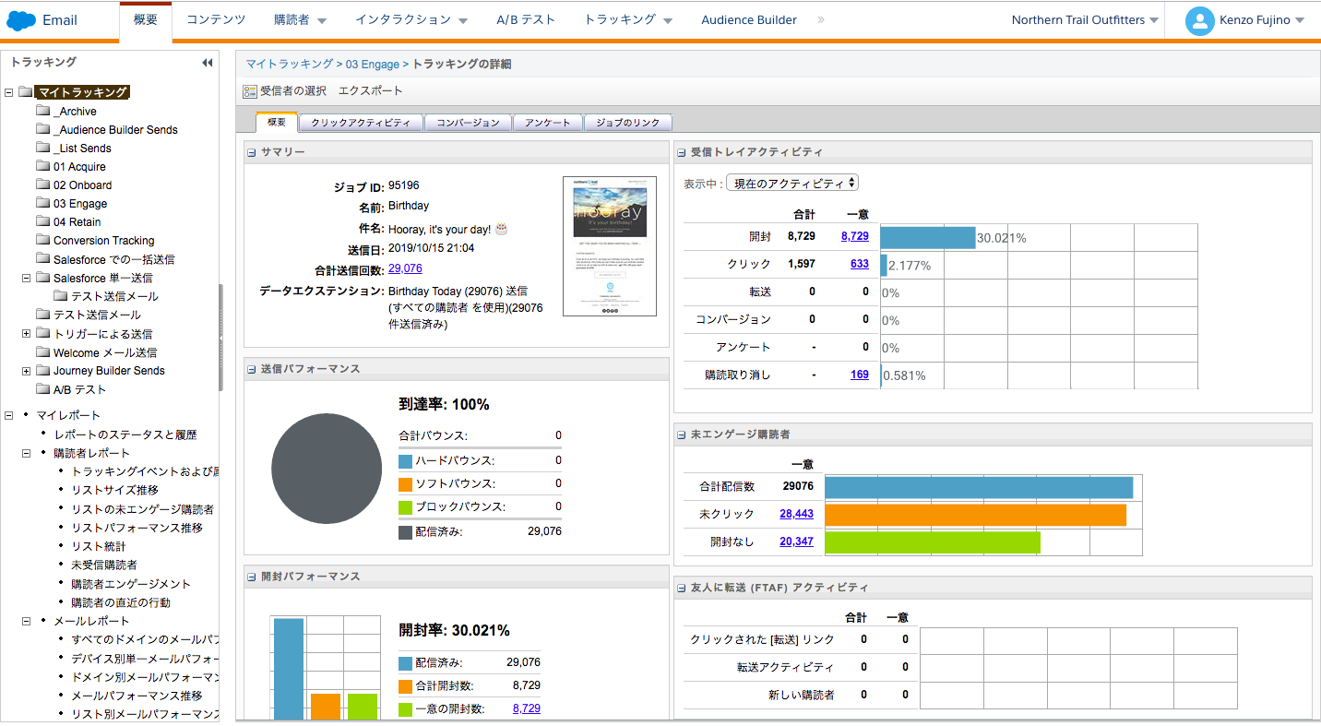The image size is (1321, 726).
Task: Switch to the ジョブのリンク tab
Action: click(x=628, y=123)
